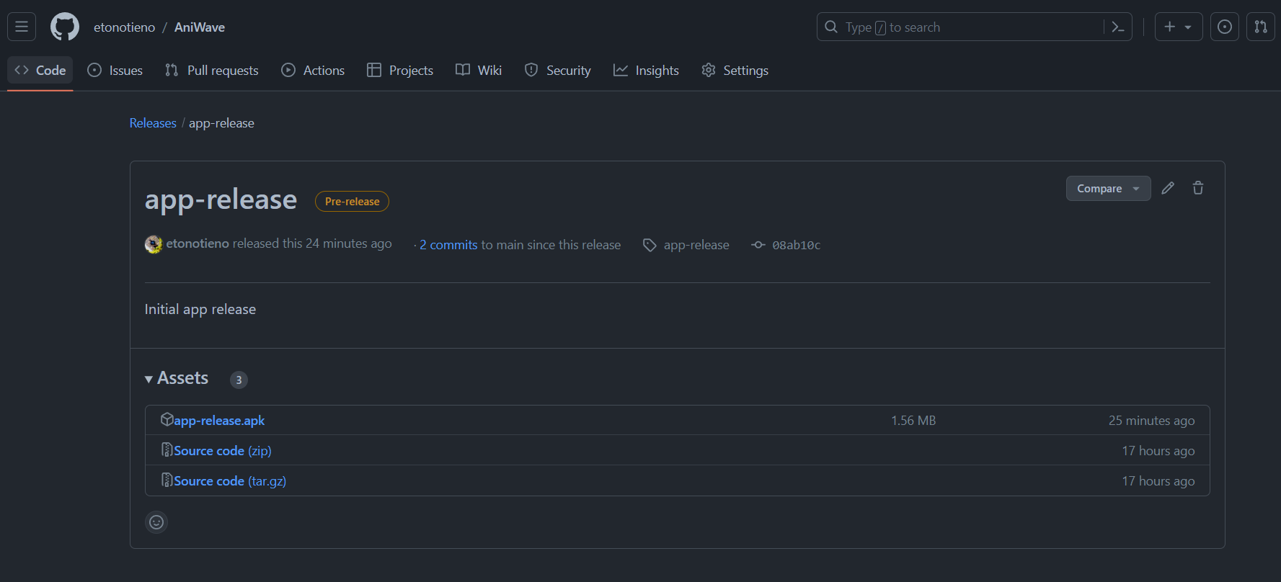Open the hamburger navigation menu

pyautogui.click(x=22, y=27)
